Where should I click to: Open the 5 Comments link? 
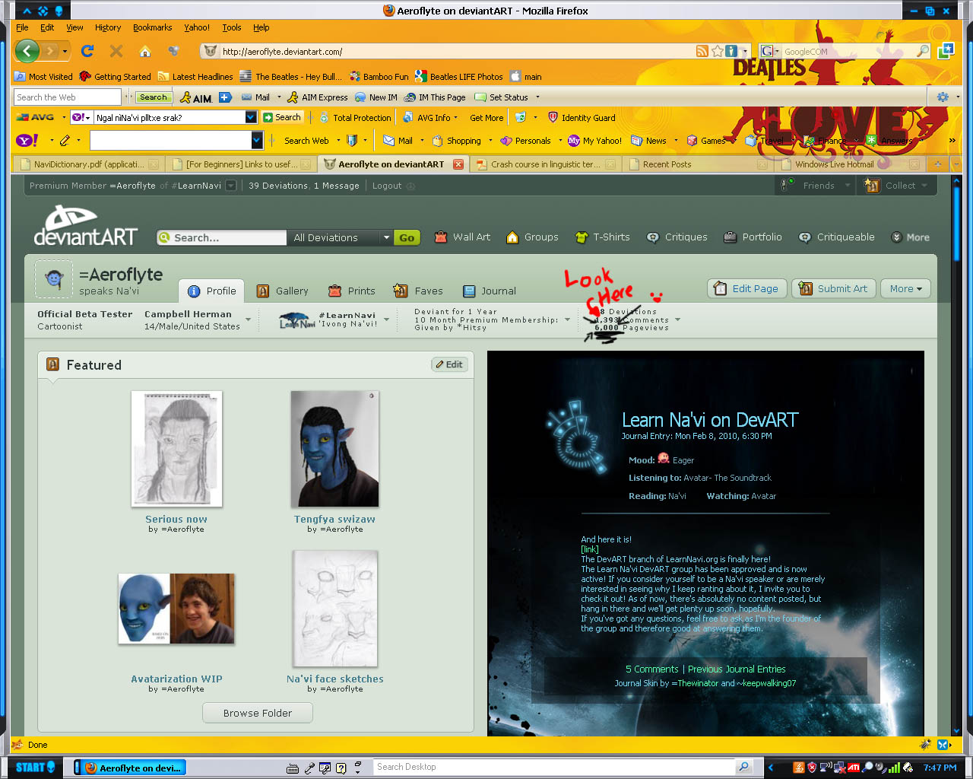652,669
